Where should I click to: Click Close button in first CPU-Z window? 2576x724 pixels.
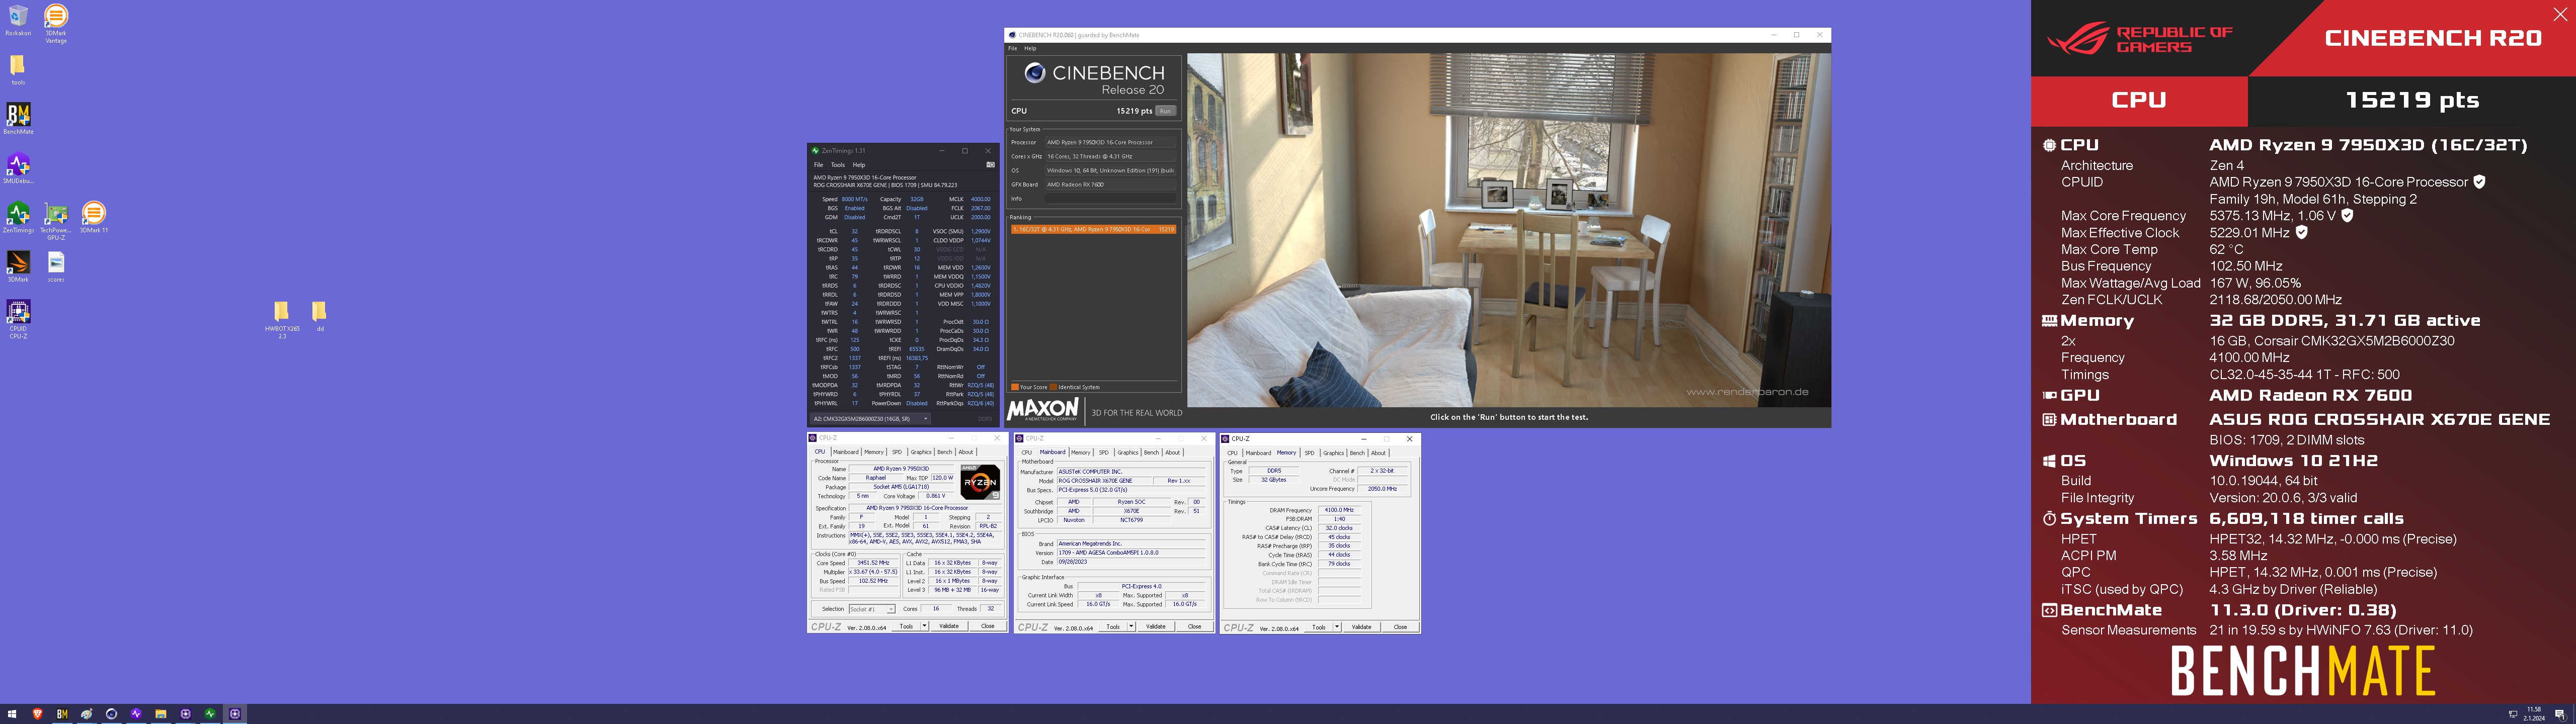(x=988, y=626)
